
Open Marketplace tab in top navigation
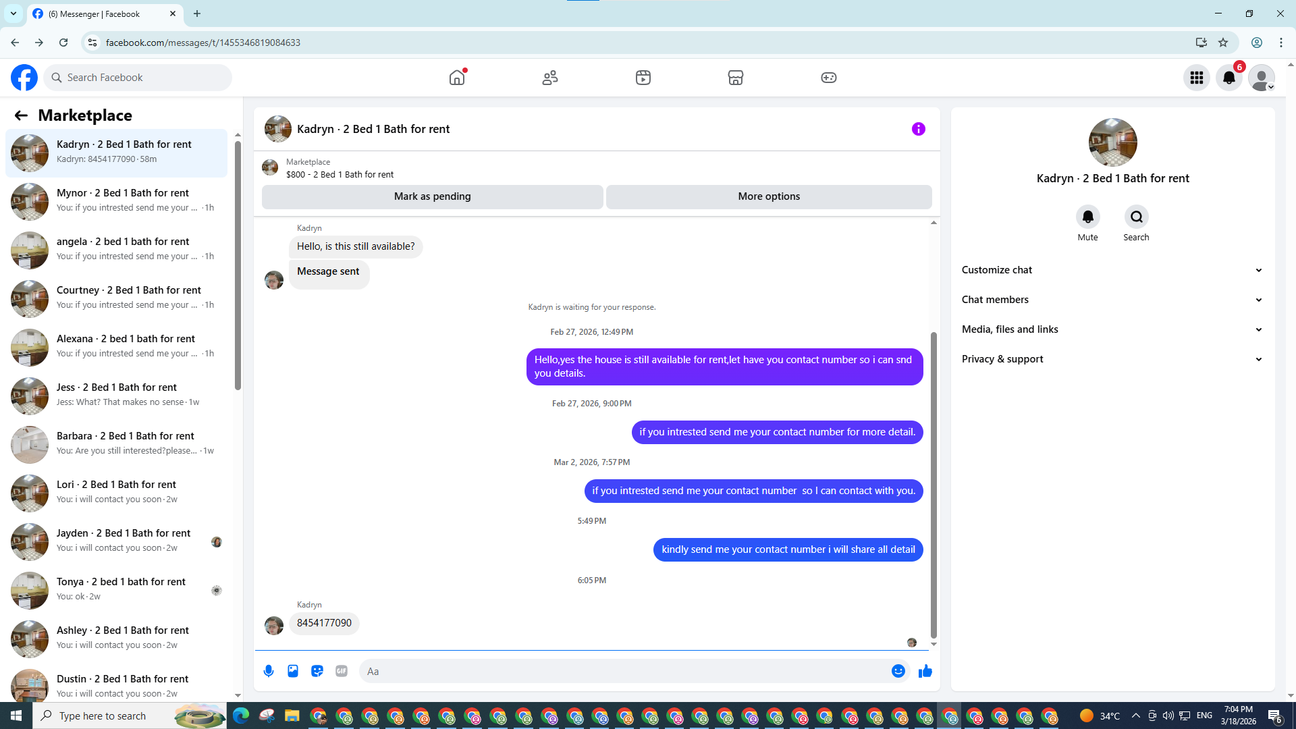coord(736,78)
